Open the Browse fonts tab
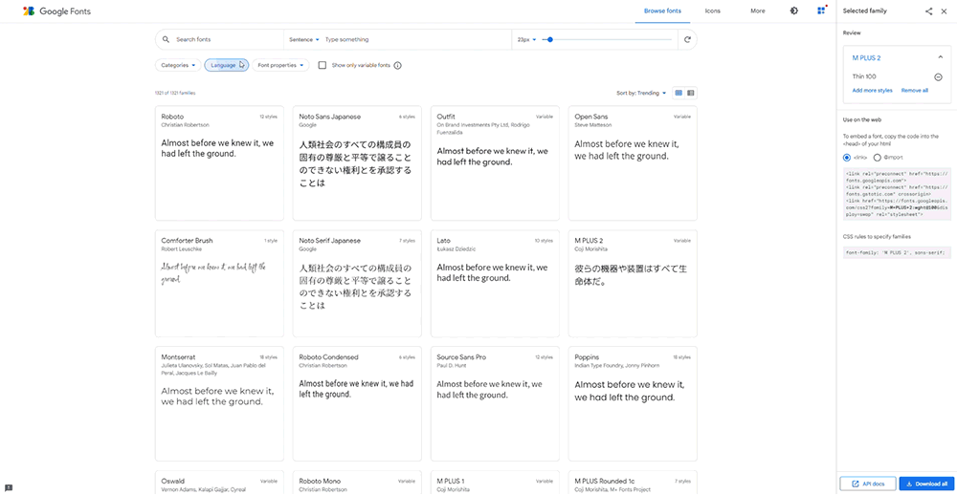The width and height of the screenshot is (957, 495). 662,11
